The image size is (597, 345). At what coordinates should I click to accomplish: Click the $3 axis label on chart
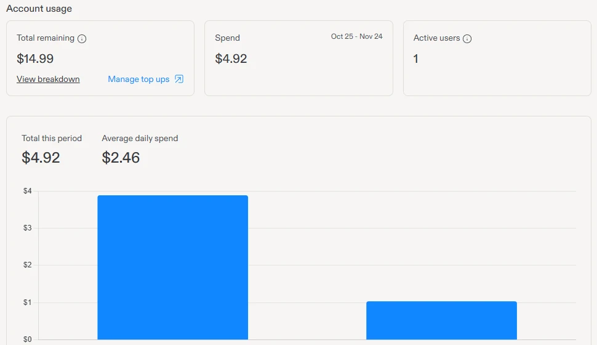pos(28,228)
